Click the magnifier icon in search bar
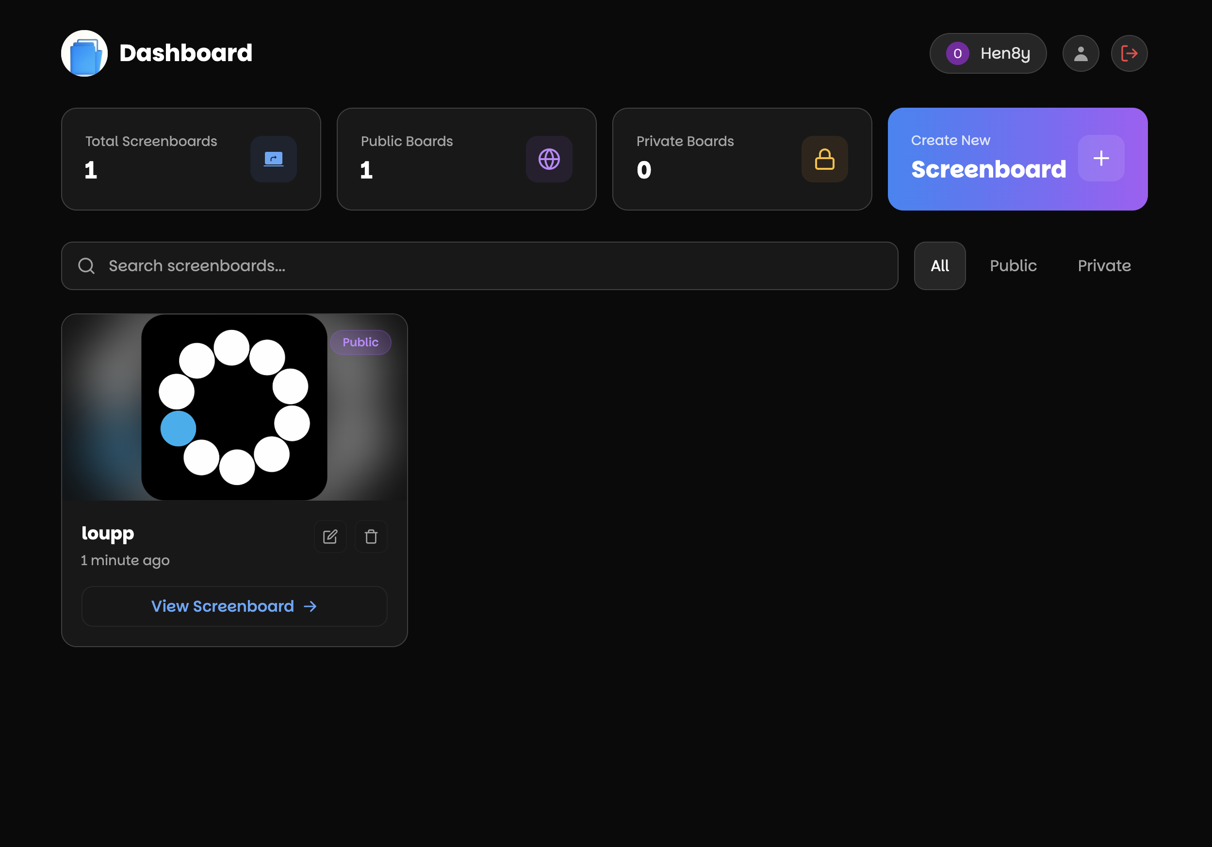 point(86,265)
